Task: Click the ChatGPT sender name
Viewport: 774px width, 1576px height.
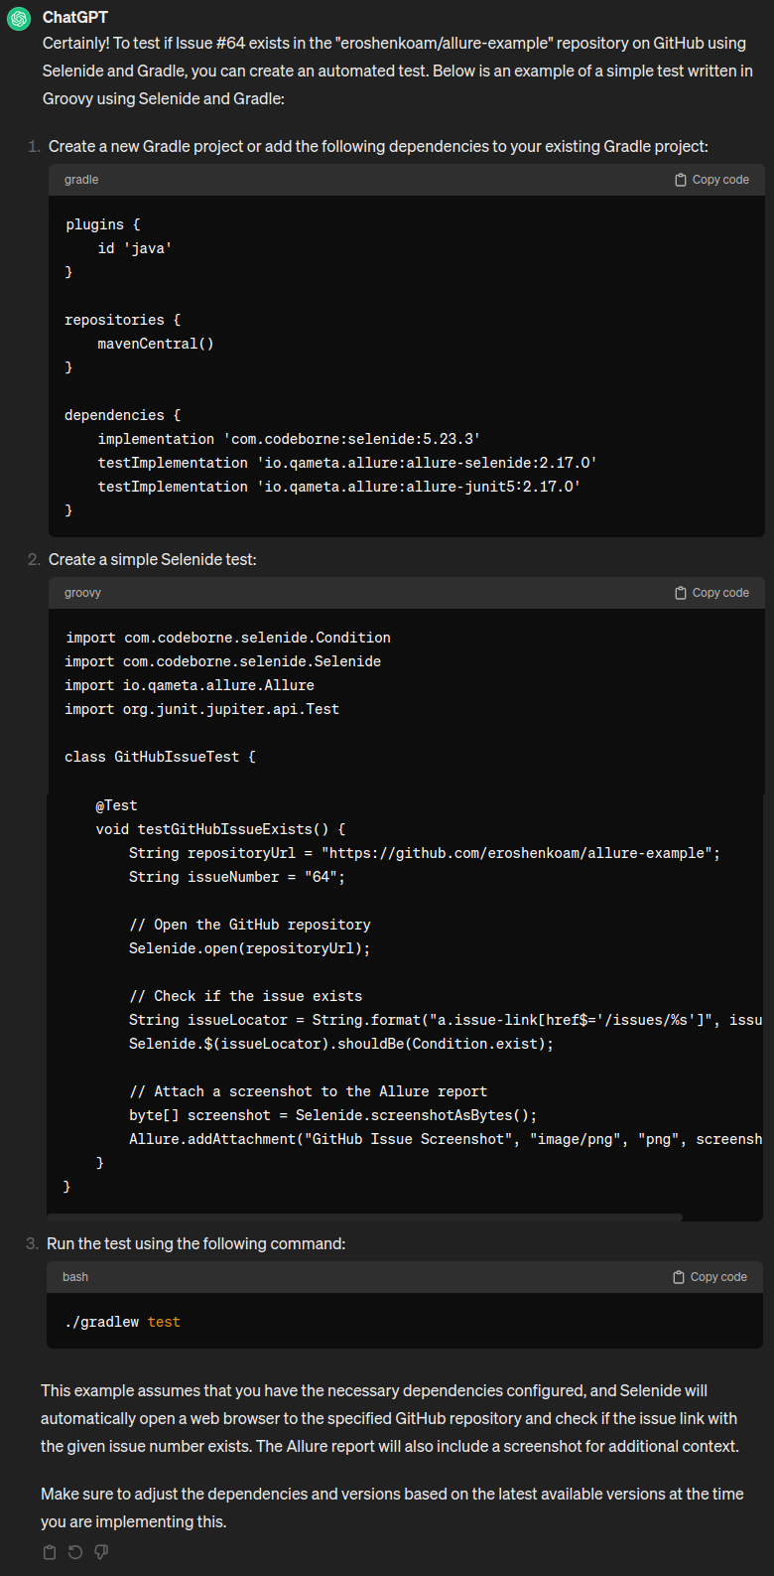Action: coord(75,18)
